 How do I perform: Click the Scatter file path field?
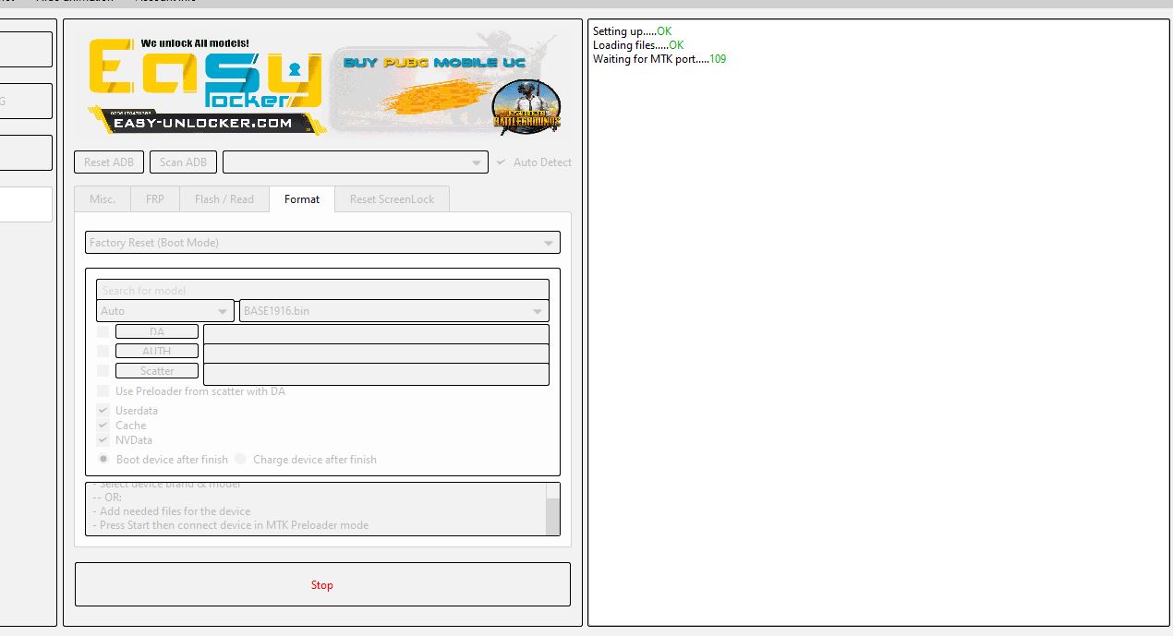click(376, 374)
